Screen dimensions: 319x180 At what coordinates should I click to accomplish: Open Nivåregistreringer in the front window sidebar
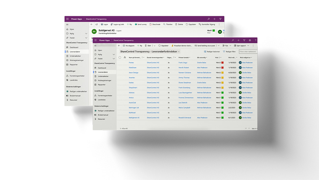pos(105,80)
